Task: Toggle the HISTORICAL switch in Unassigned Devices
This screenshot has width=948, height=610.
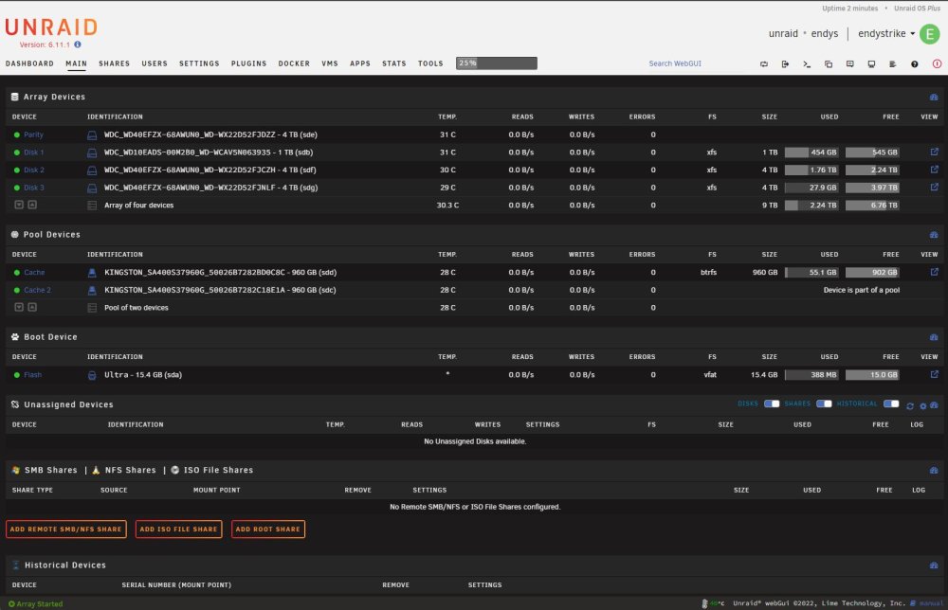Action: (x=890, y=404)
